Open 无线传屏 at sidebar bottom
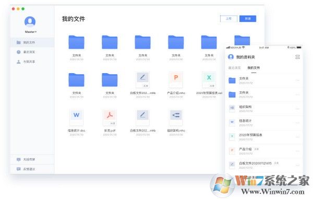This screenshot has height=199, width=313. click(x=32, y=159)
